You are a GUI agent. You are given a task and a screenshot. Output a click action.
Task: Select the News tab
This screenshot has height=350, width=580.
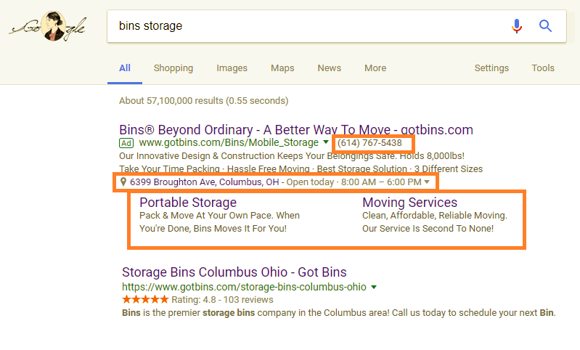[x=330, y=68]
